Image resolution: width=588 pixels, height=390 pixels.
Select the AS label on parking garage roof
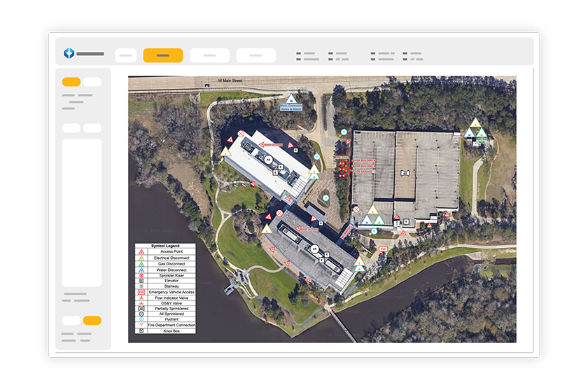click(404, 172)
